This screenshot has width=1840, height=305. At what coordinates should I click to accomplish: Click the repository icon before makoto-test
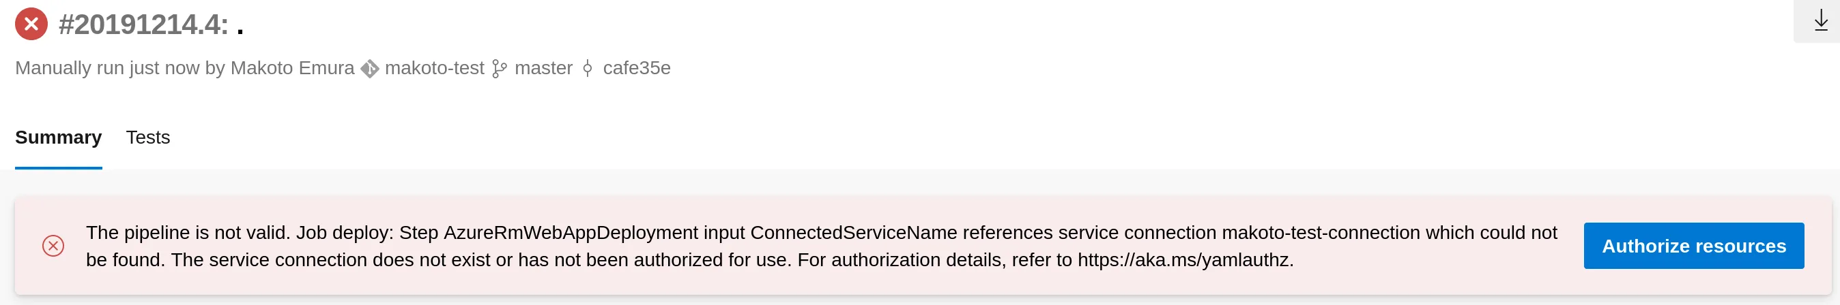coord(369,68)
